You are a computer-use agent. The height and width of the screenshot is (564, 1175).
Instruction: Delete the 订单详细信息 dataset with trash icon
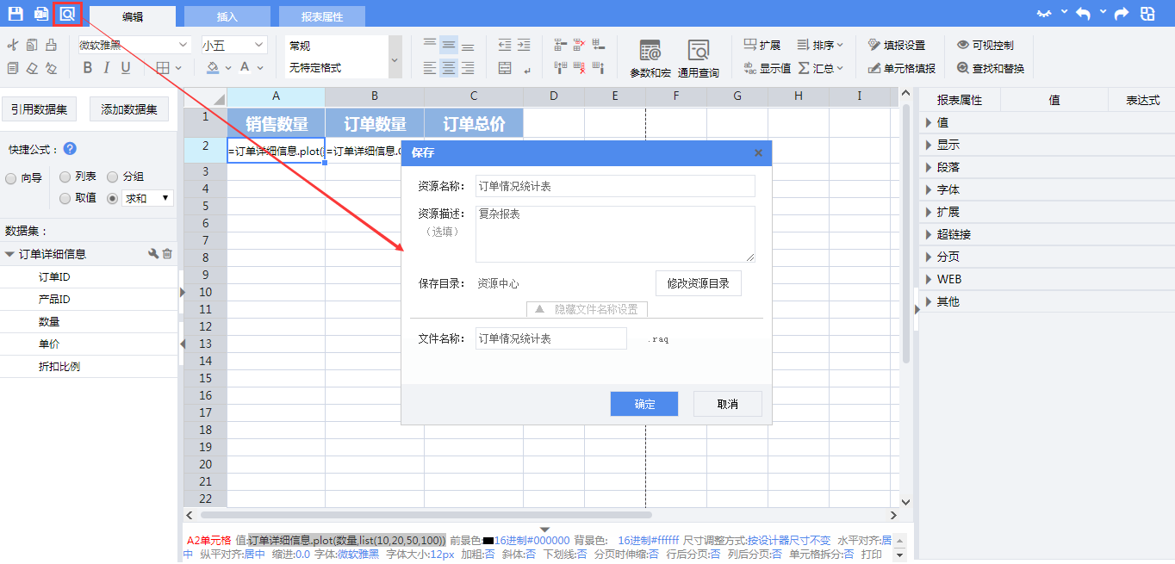pos(167,254)
